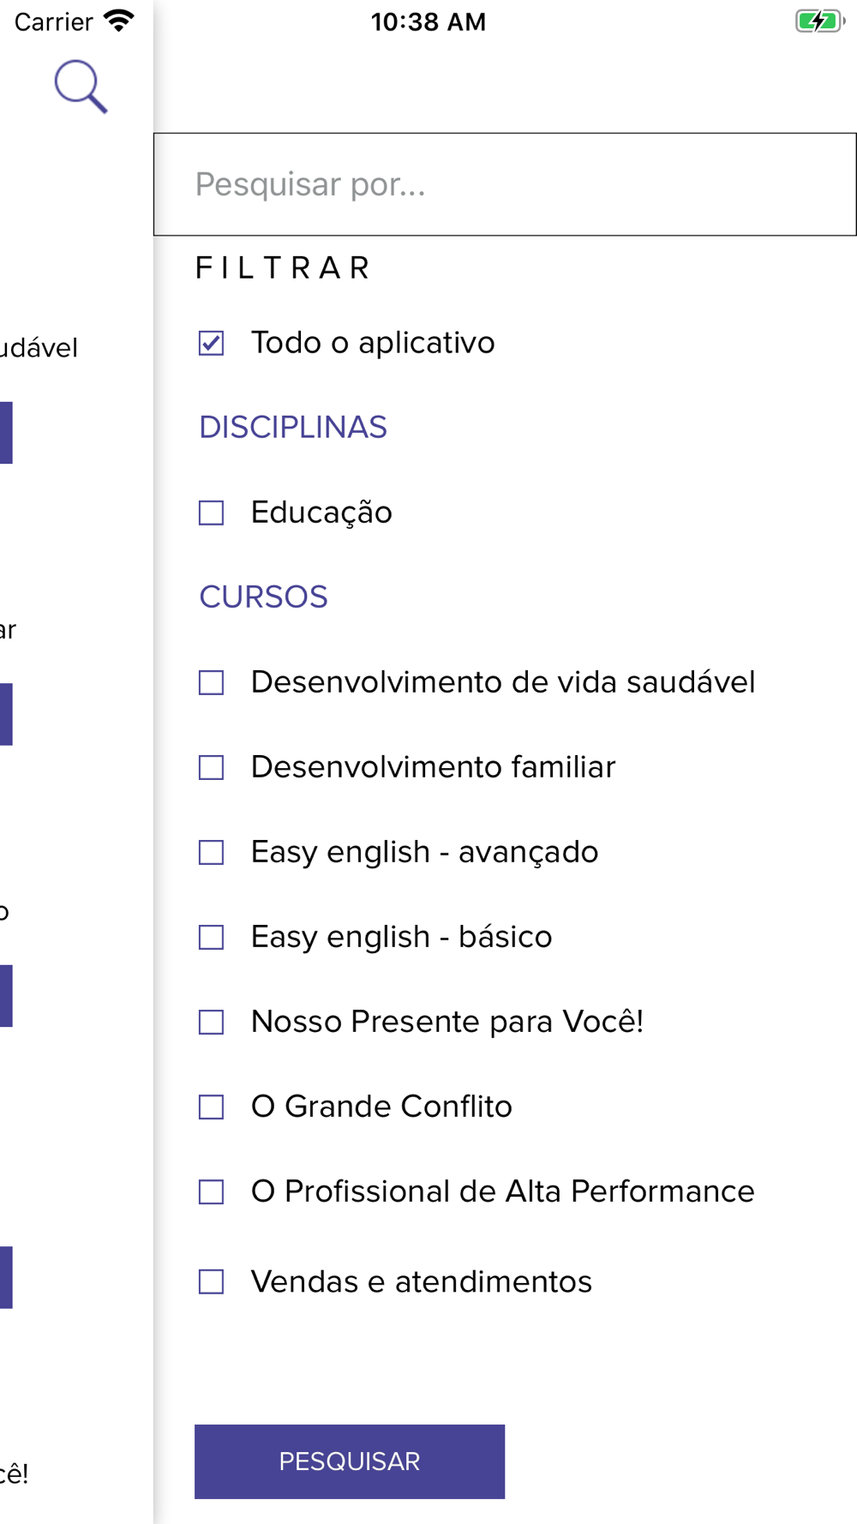Check the Educação discipline checkbox
Screen dimensions: 857x1524
coord(211,513)
